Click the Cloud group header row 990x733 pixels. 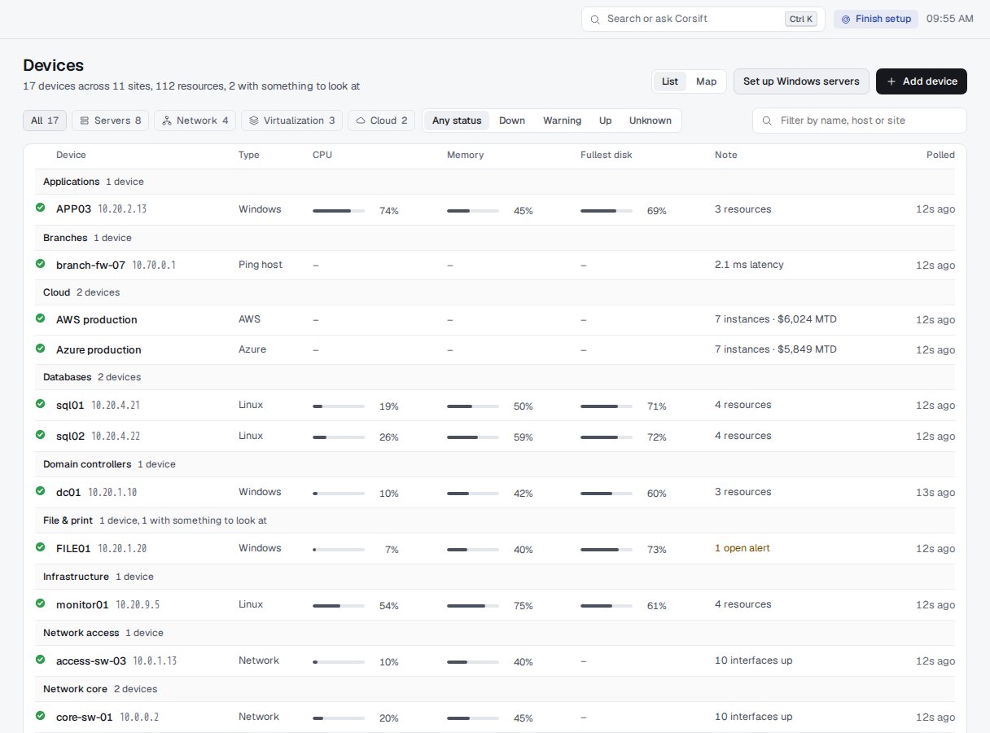(x=495, y=292)
